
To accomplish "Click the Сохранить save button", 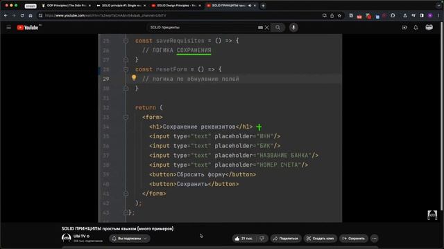I will (354, 239).
